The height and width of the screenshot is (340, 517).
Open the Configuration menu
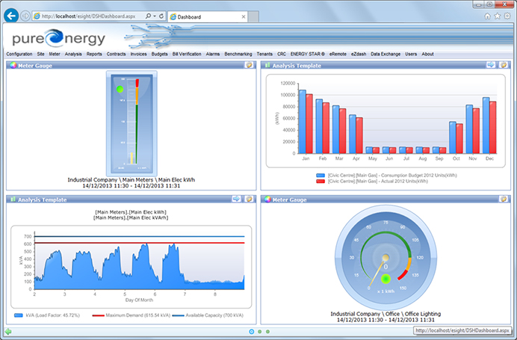[19, 55]
